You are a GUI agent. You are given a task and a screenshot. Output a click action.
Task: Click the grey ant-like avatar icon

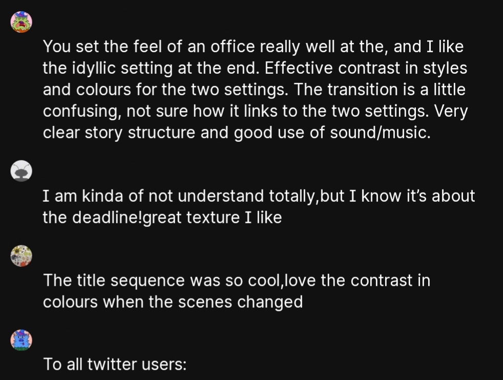coord(21,171)
